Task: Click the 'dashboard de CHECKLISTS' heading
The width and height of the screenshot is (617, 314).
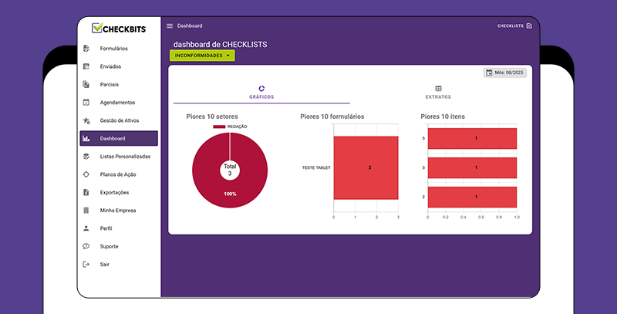Action: pos(221,45)
